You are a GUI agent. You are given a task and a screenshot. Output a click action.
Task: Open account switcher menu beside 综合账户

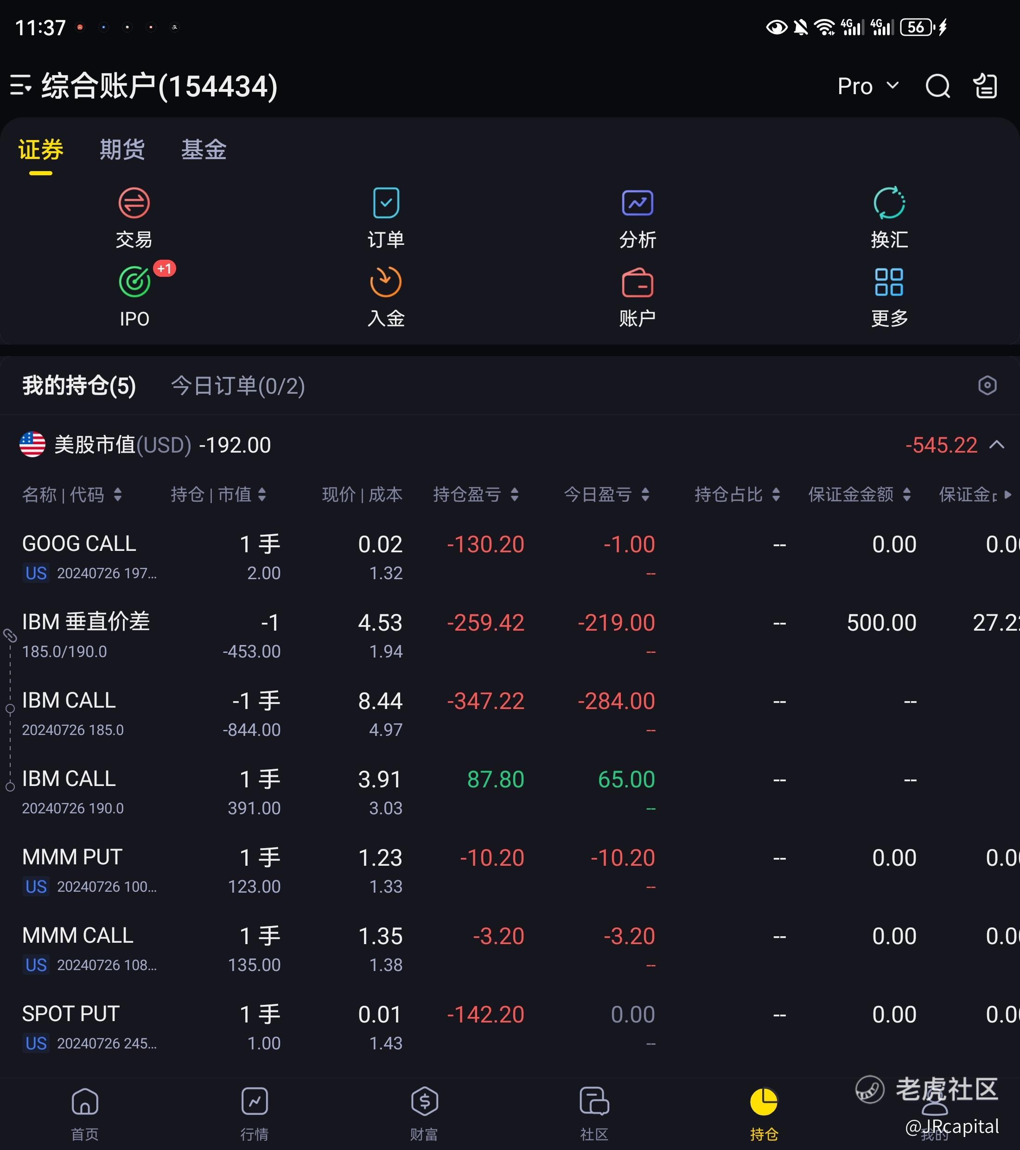[21, 86]
